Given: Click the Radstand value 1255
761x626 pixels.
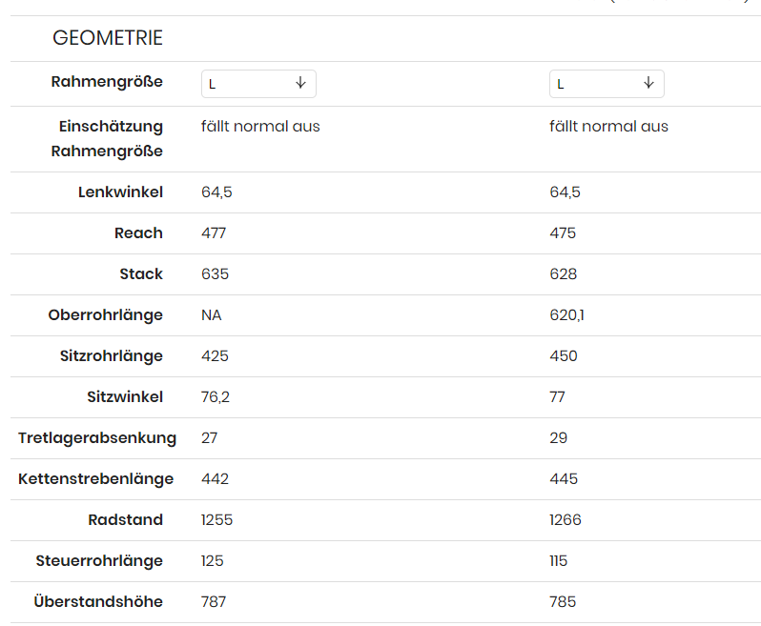Looking at the screenshot, I should pyautogui.click(x=217, y=520).
